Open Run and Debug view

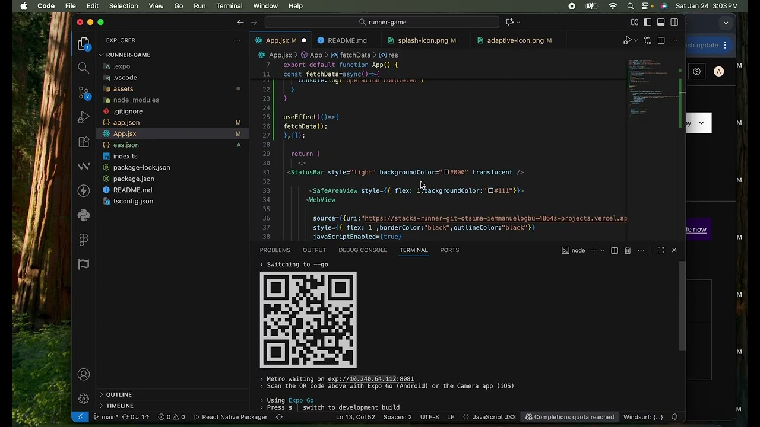[x=84, y=117]
